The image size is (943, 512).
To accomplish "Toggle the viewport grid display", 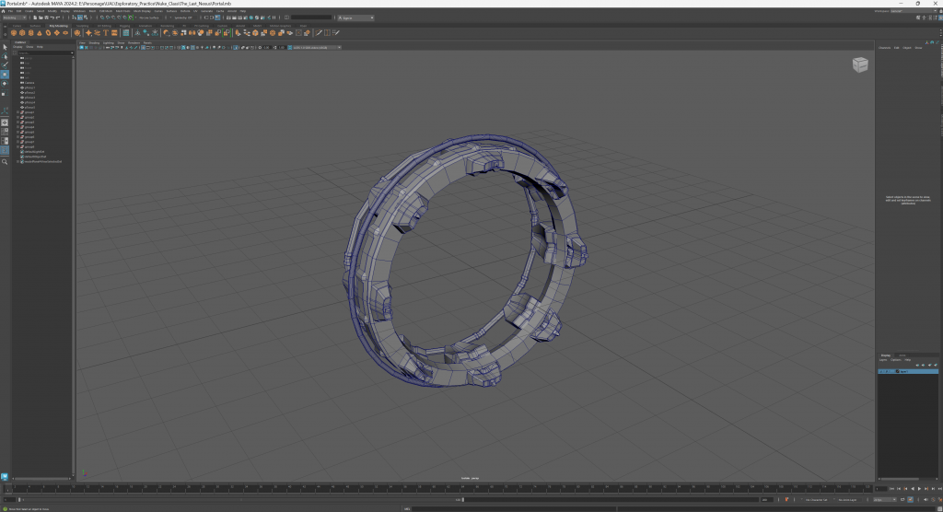I will point(143,48).
